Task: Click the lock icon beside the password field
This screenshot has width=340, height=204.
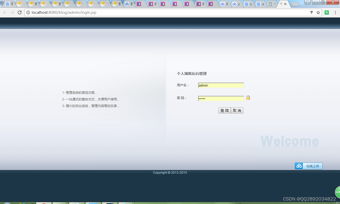Action: click(248, 98)
